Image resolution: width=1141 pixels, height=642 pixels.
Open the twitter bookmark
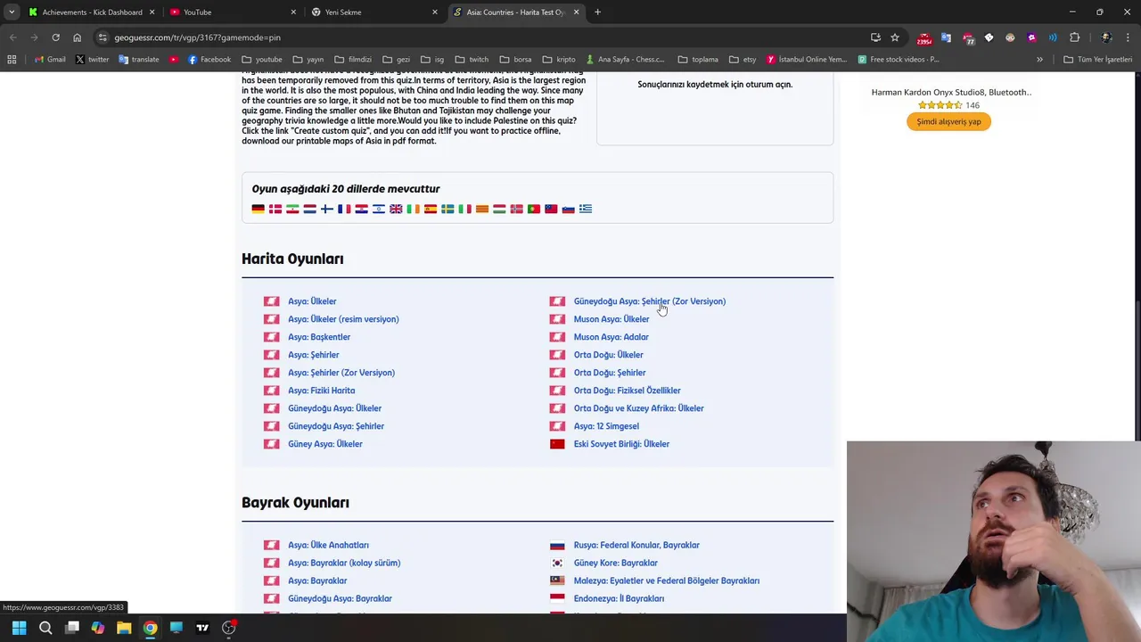(x=92, y=60)
